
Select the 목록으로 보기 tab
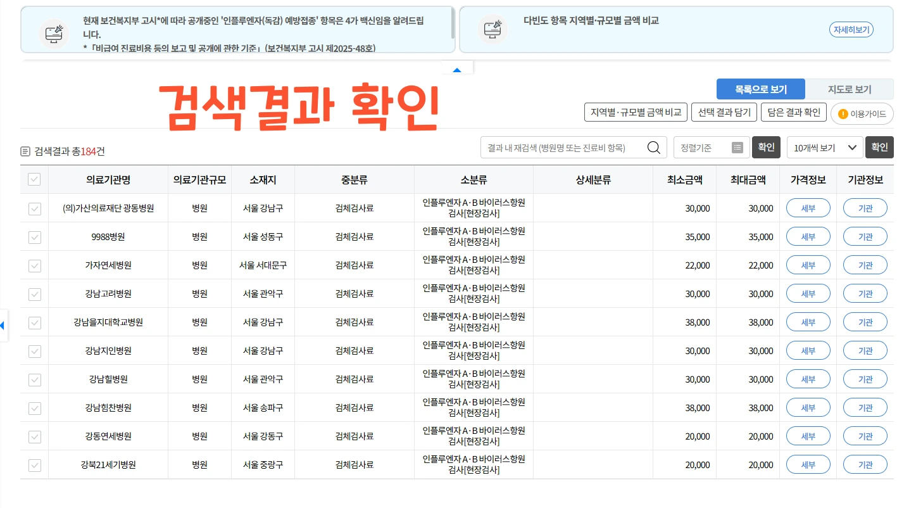pyautogui.click(x=760, y=89)
